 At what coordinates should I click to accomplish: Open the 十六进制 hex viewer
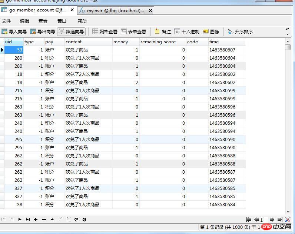coord(187,32)
